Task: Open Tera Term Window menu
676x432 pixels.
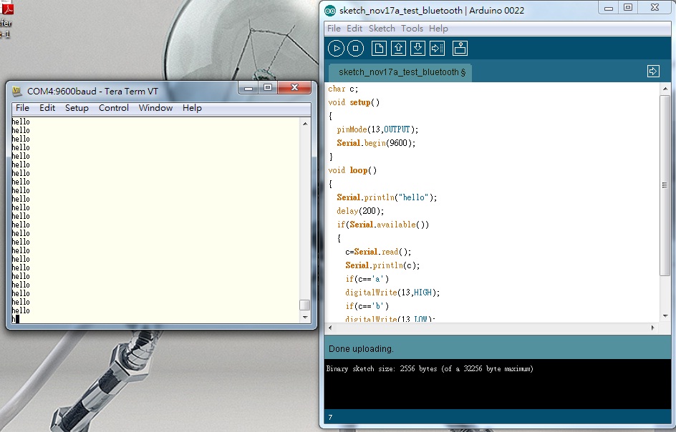Action: point(155,108)
